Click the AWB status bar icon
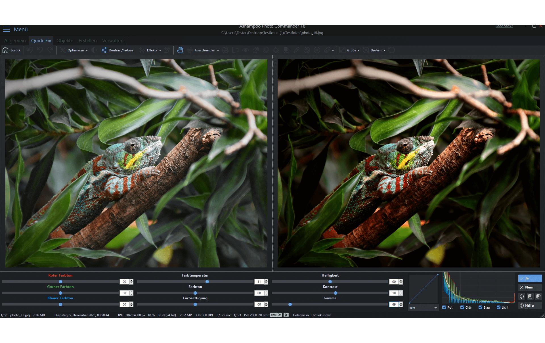This screenshot has height=343, width=545. (x=273, y=315)
